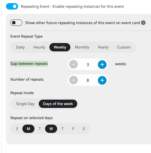The image size is (151, 153).
Task: Select Sunday in repeat days
Action: click(17, 129)
